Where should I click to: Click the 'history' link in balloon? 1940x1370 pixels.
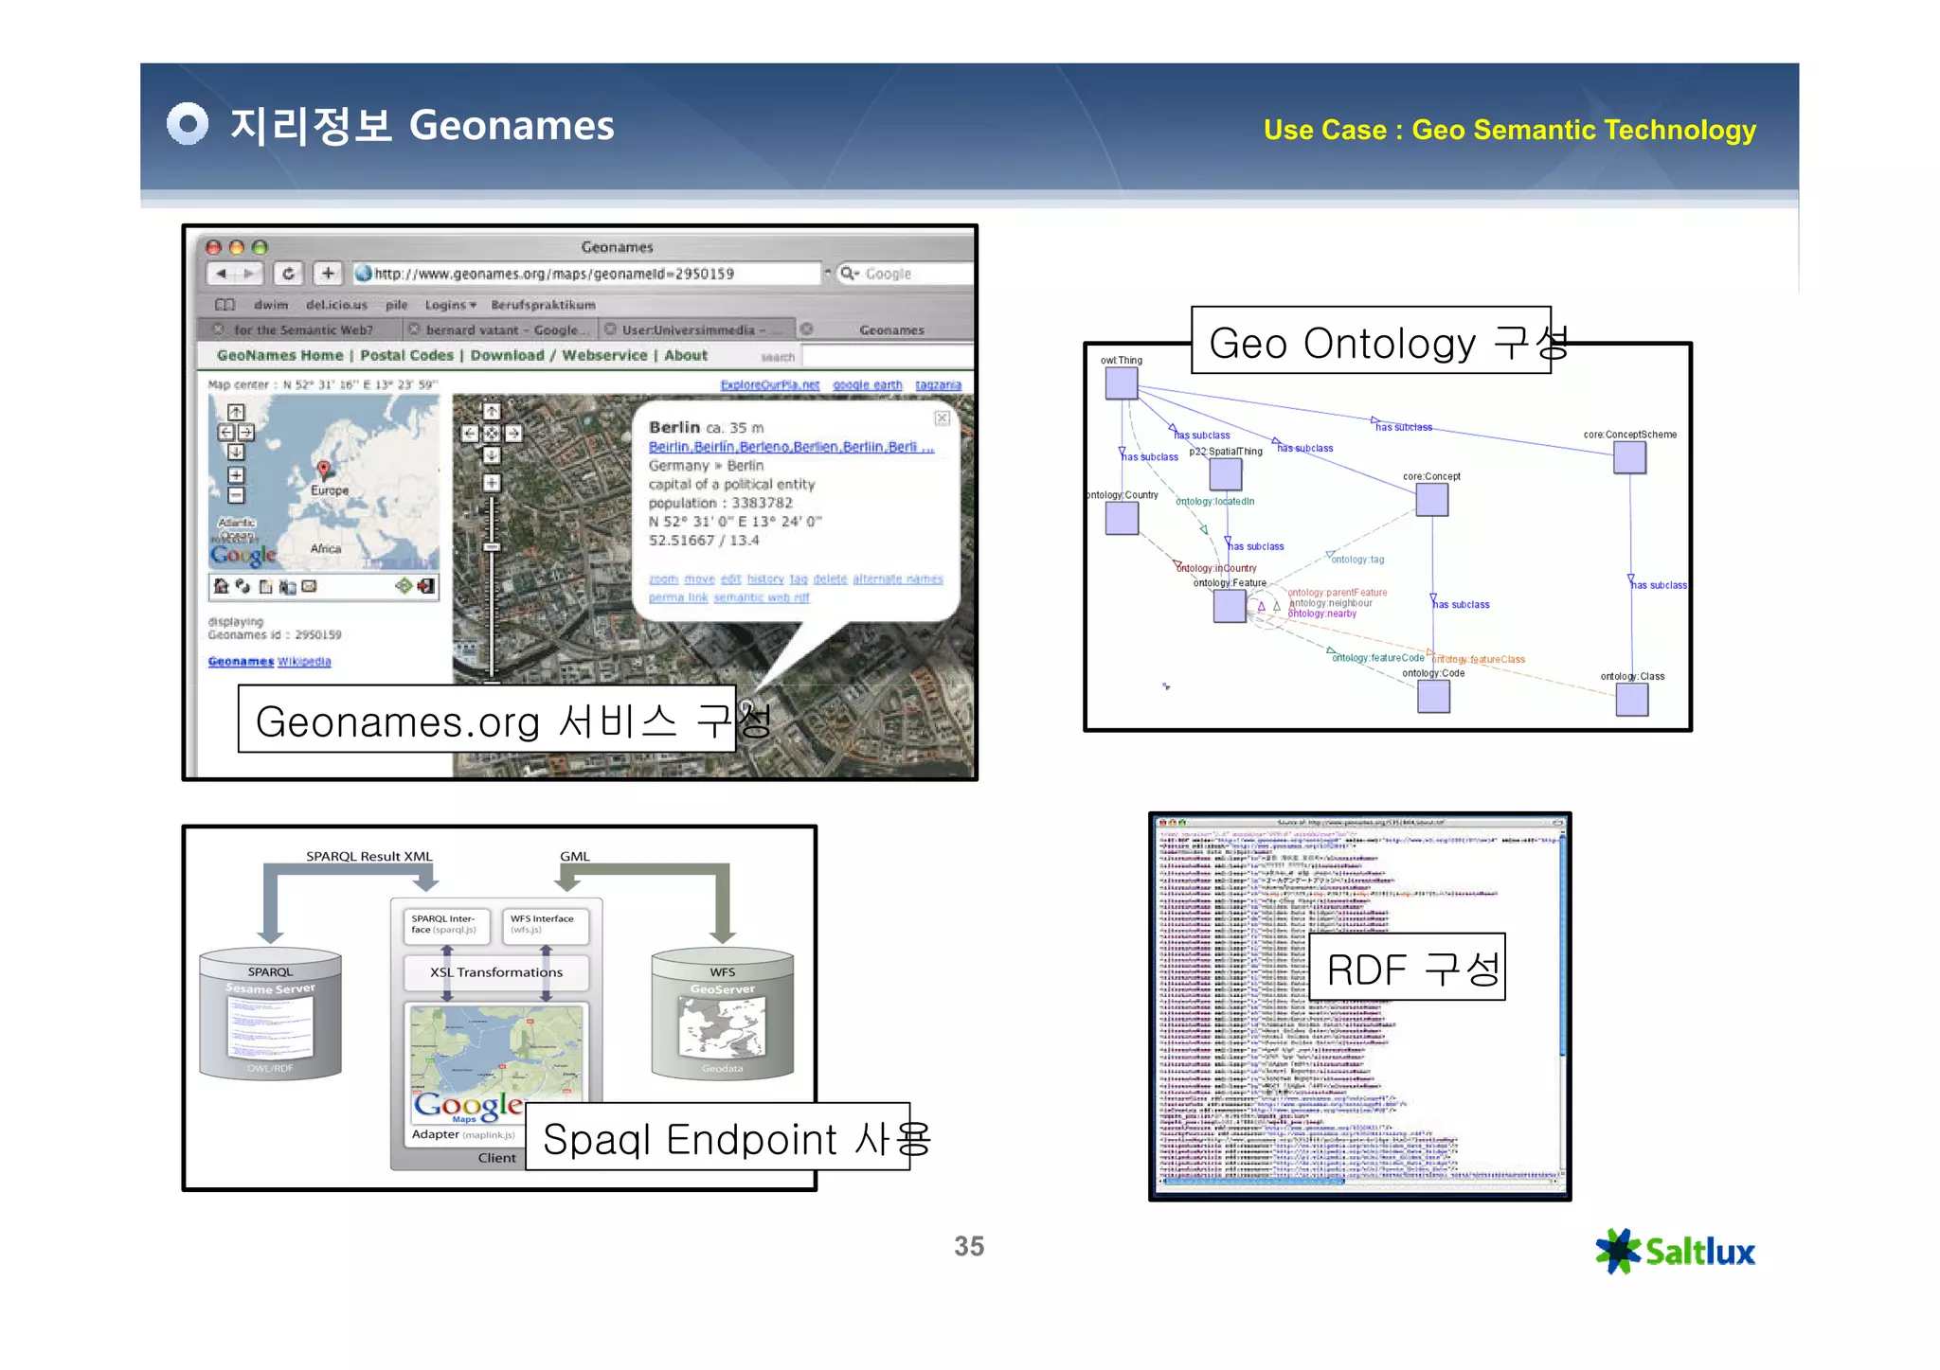765,578
